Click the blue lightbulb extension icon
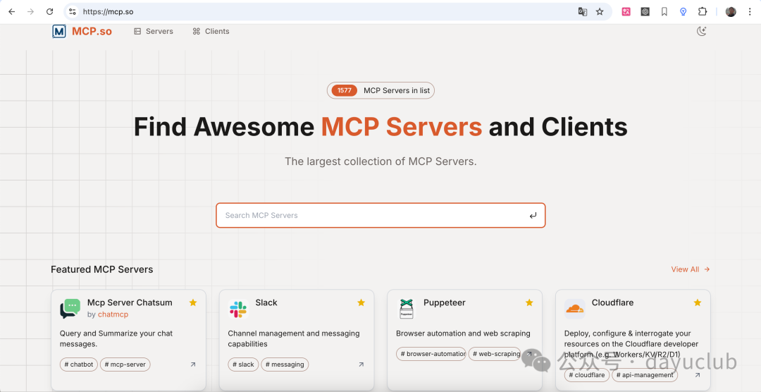 coord(683,12)
